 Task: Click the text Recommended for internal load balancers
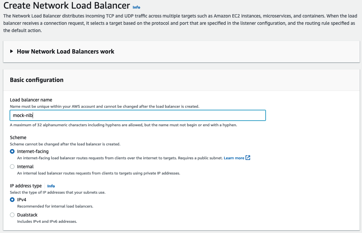click(x=55, y=206)
